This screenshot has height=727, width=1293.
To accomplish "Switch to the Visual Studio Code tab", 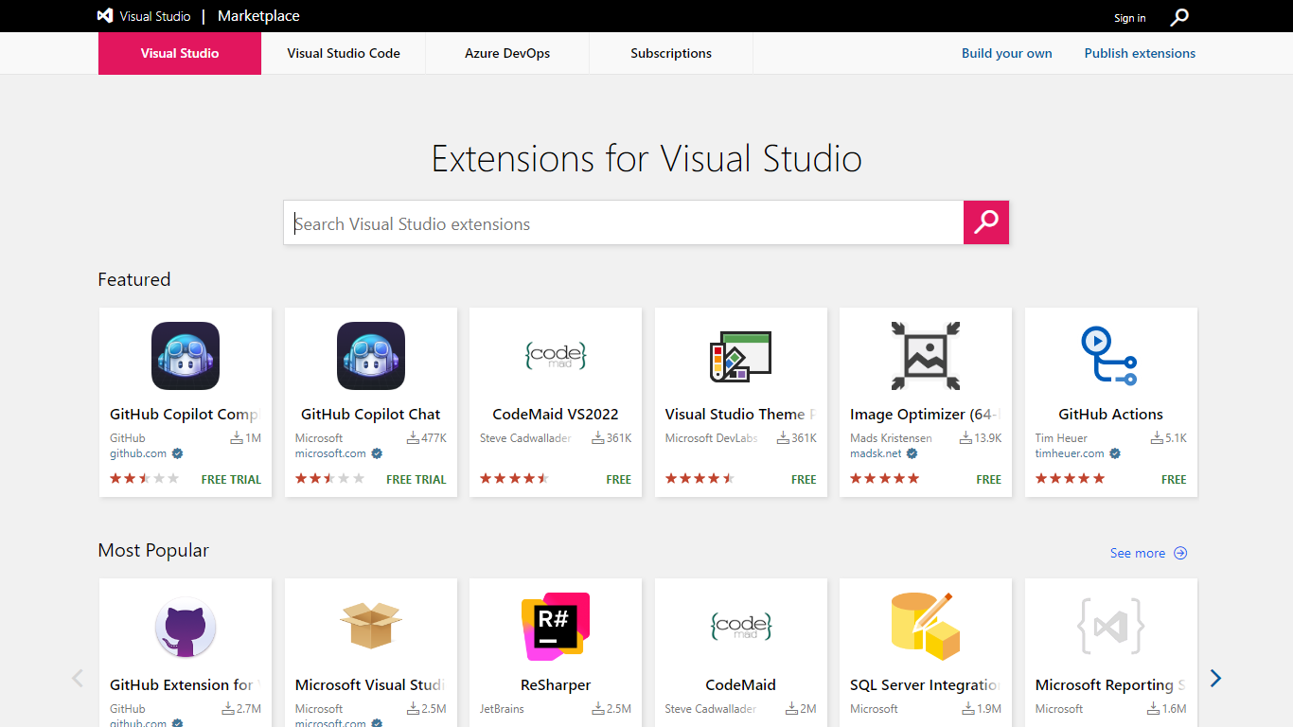I will click(x=344, y=53).
